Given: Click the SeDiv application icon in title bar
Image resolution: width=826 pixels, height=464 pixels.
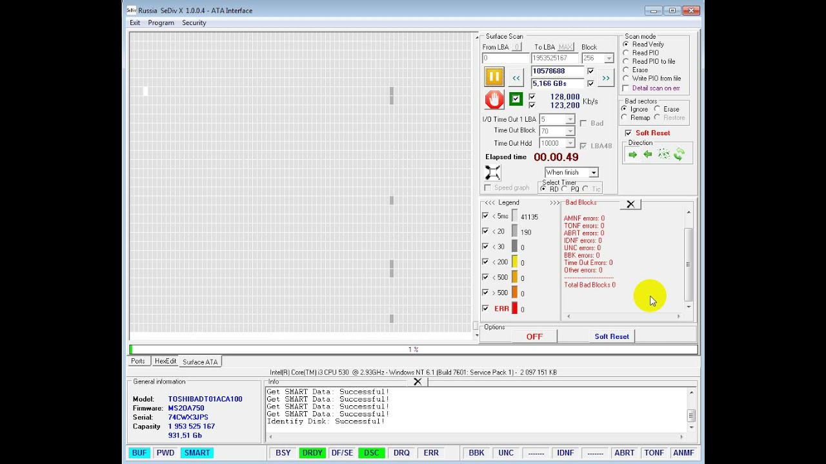Looking at the screenshot, I should point(131,10).
